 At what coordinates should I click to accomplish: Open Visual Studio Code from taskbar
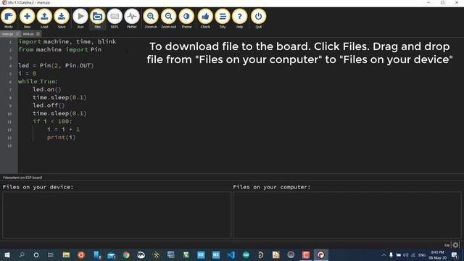[231, 254]
